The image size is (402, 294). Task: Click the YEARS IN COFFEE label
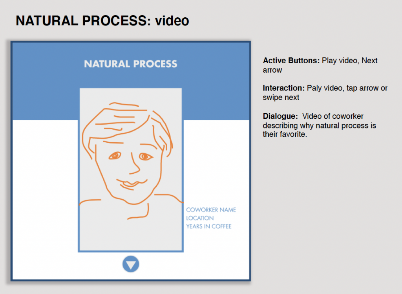coord(208,226)
